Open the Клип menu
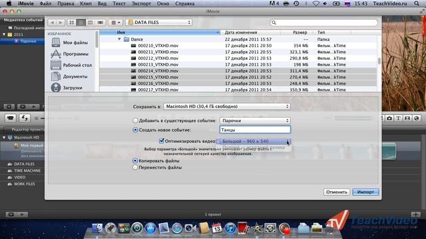 (86, 3)
